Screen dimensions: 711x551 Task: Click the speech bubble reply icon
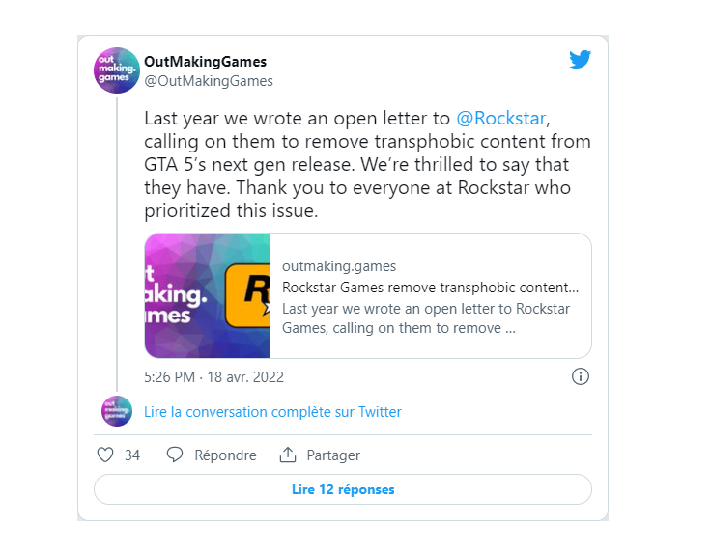click(175, 455)
